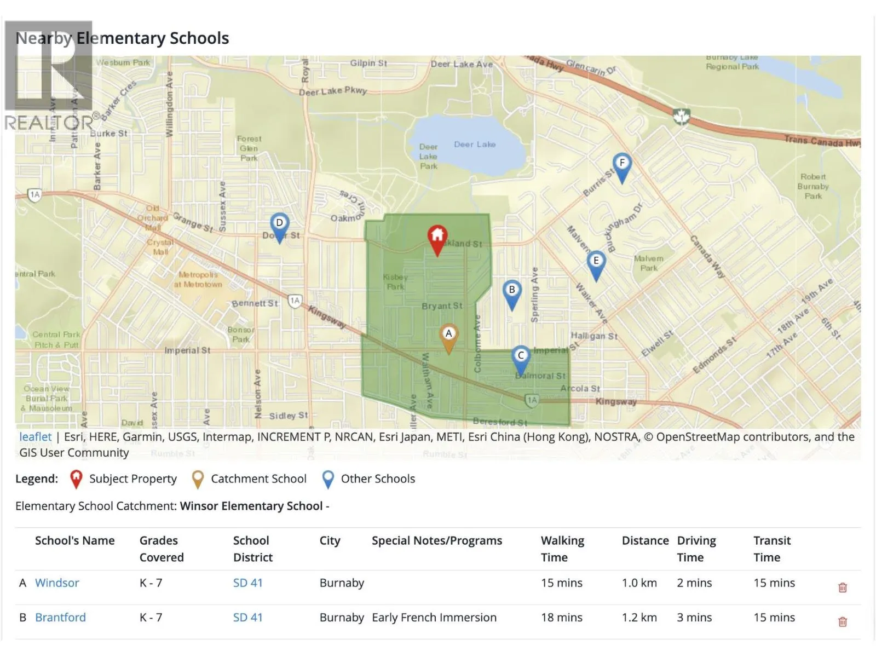
Task: Click the Trans Canada Hwy maple leaf shield
Action: pos(681,116)
